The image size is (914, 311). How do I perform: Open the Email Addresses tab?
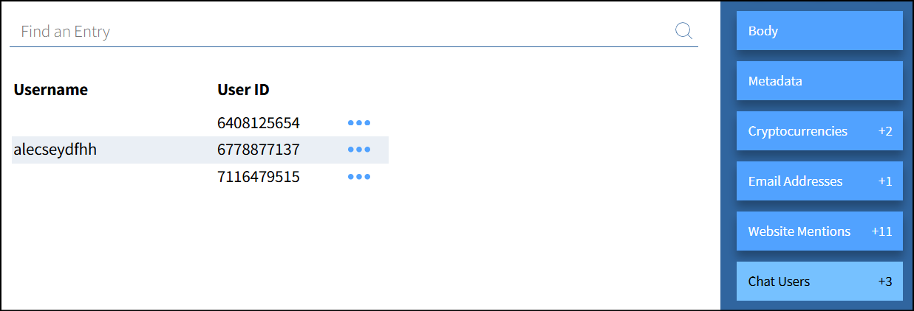point(819,181)
